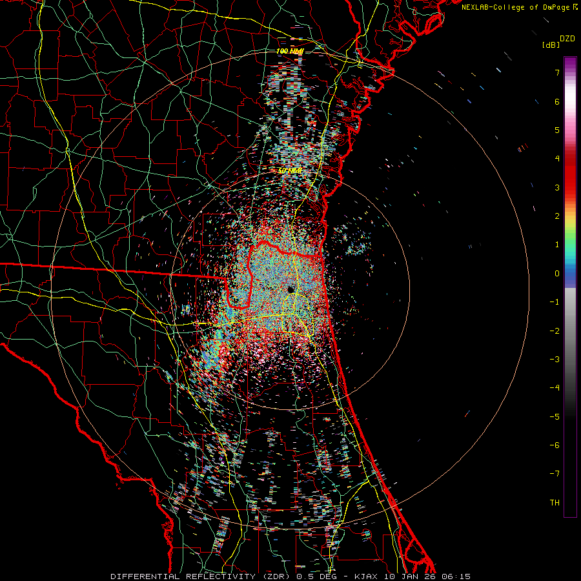The width and height of the screenshot is (581, 581).
Task: Click the -1 tick label on the color scale
Action: tap(555, 302)
